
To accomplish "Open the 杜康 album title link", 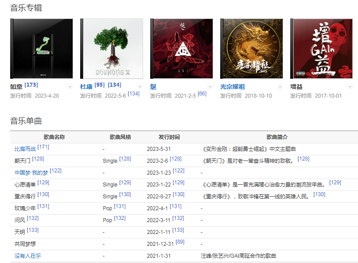I will coord(86,87).
